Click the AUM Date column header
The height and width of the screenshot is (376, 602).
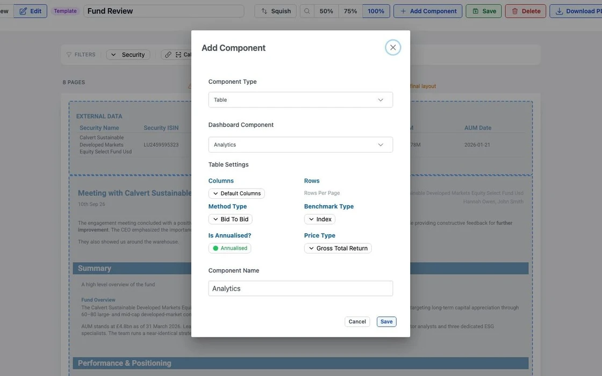(478, 128)
